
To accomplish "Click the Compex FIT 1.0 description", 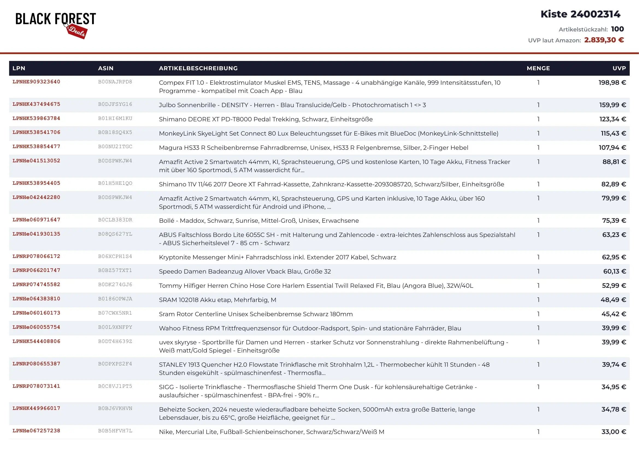I will 330,87.
